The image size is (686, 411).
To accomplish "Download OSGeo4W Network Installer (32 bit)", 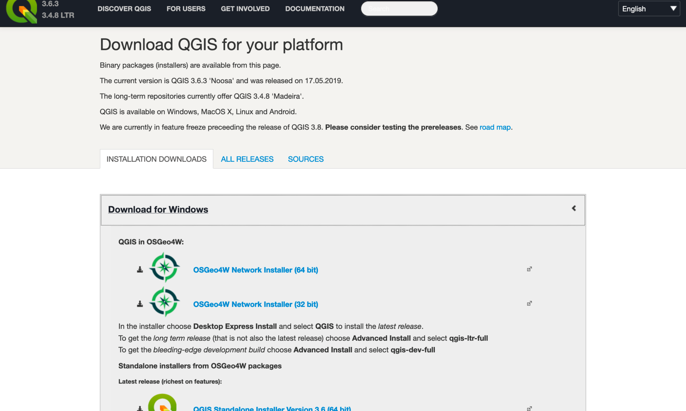I will click(256, 304).
